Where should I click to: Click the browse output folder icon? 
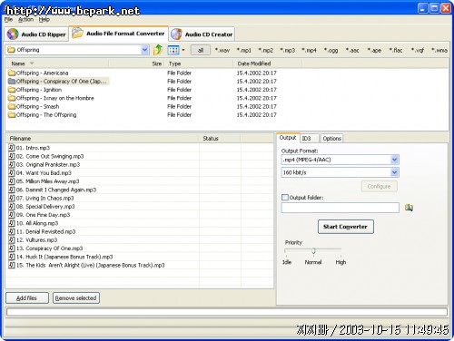click(409, 208)
